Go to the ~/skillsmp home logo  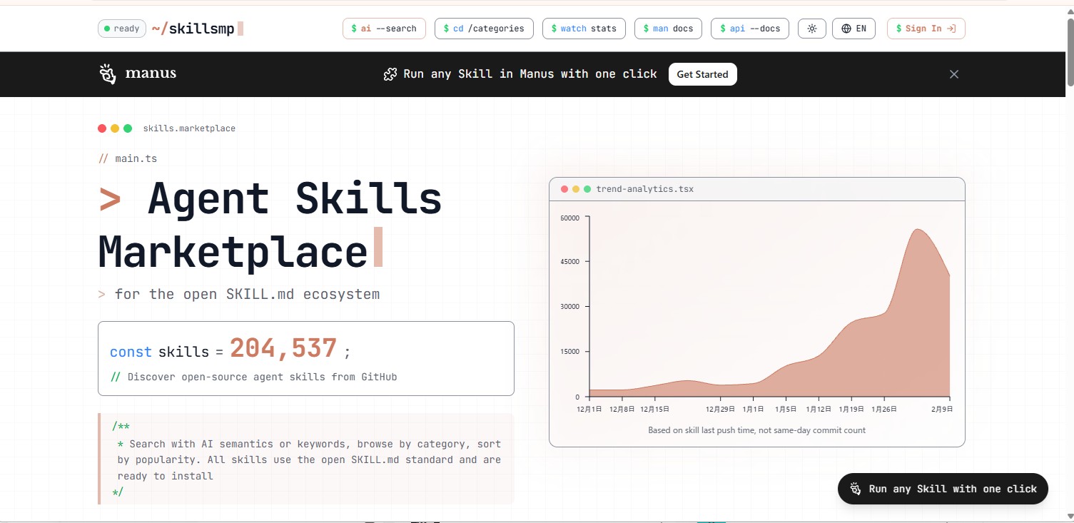(198, 29)
